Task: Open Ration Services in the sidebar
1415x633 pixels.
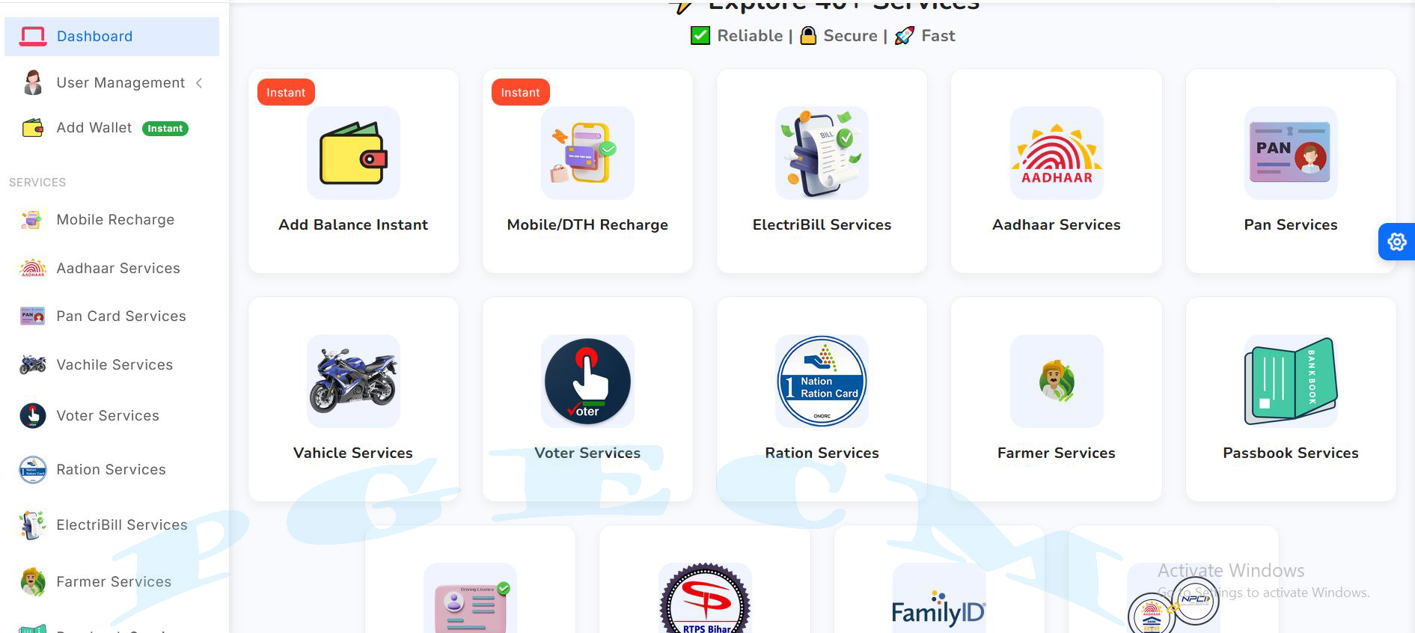Action: click(111, 470)
